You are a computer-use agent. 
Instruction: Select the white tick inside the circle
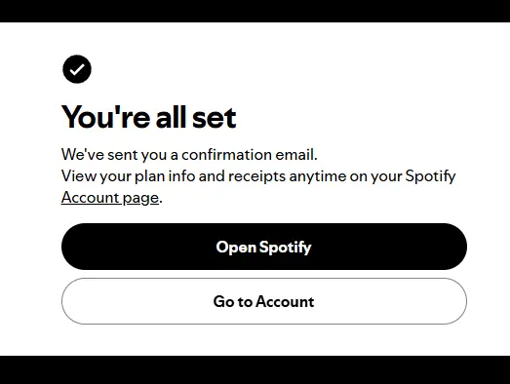pos(77,69)
